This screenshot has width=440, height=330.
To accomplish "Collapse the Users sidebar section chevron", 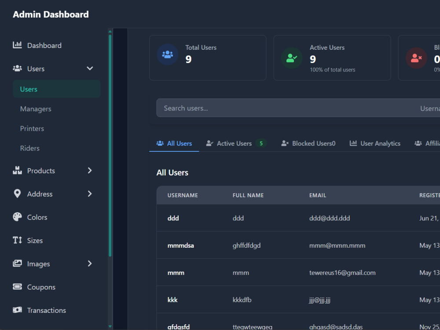I will click(x=90, y=69).
